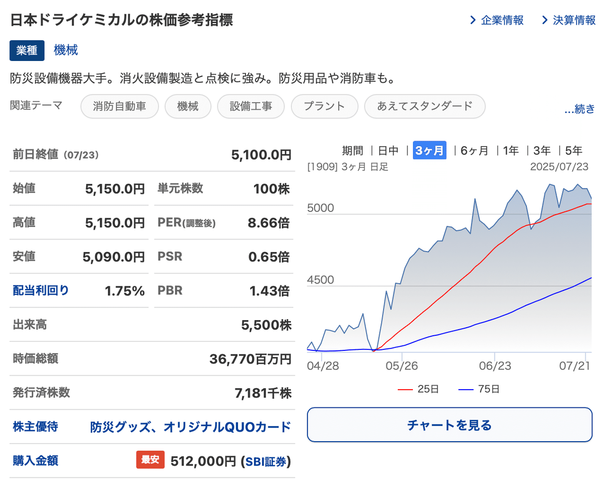Open the 購入金額 link
The height and width of the screenshot is (488, 605).
[x=35, y=461]
